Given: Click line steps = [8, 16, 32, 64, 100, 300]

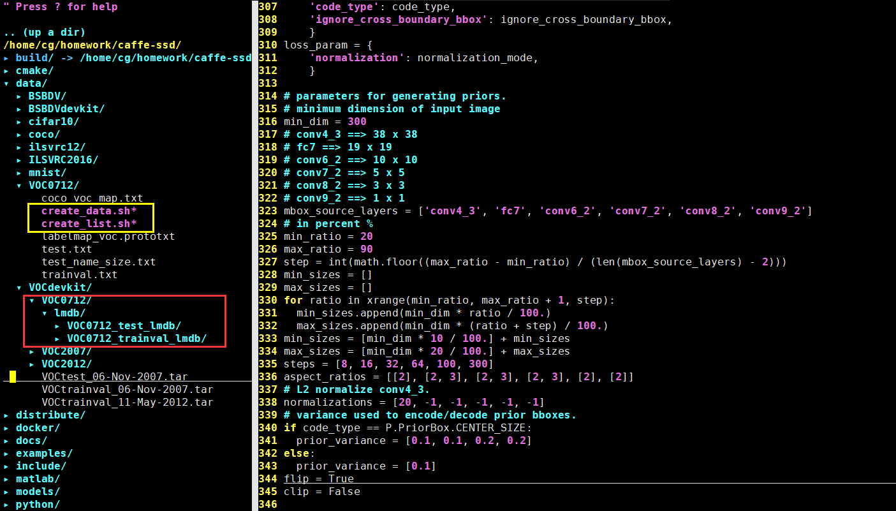Looking at the screenshot, I should click(x=388, y=364).
